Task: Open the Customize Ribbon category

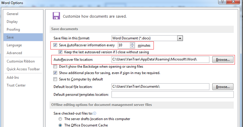Action: (20, 61)
